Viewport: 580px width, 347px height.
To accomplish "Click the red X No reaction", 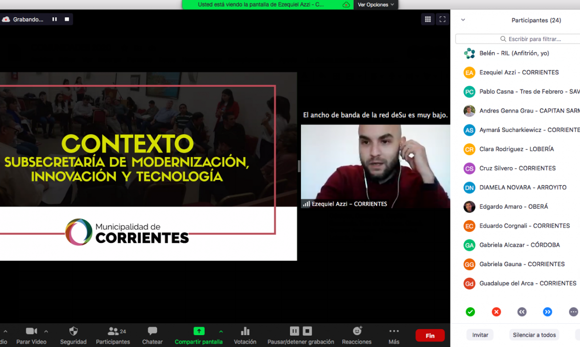I will 496,312.
